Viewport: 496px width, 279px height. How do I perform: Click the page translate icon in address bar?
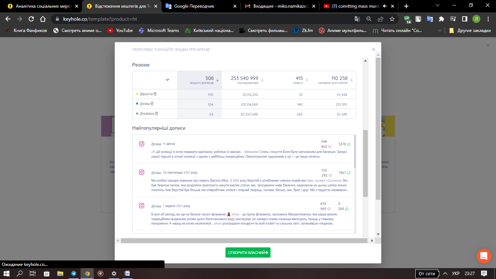tap(357, 19)
